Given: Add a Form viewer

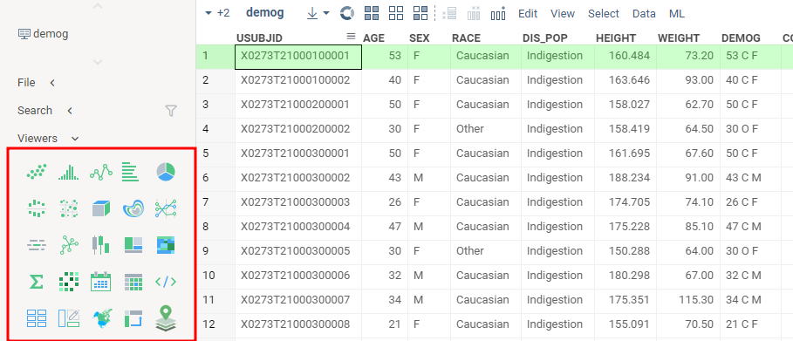Looking at the screenshot, I should click(x=69, y=318).
